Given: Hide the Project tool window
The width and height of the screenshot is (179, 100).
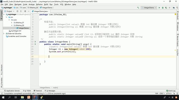Looking at the screenshot, I should click(x=29, y=11).
